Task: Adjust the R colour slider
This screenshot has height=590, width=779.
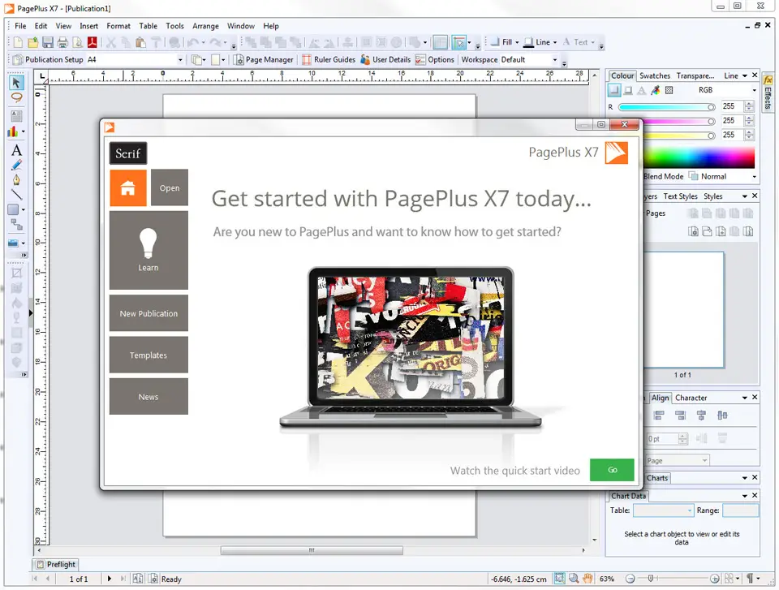Action: [x=666, y=107]
